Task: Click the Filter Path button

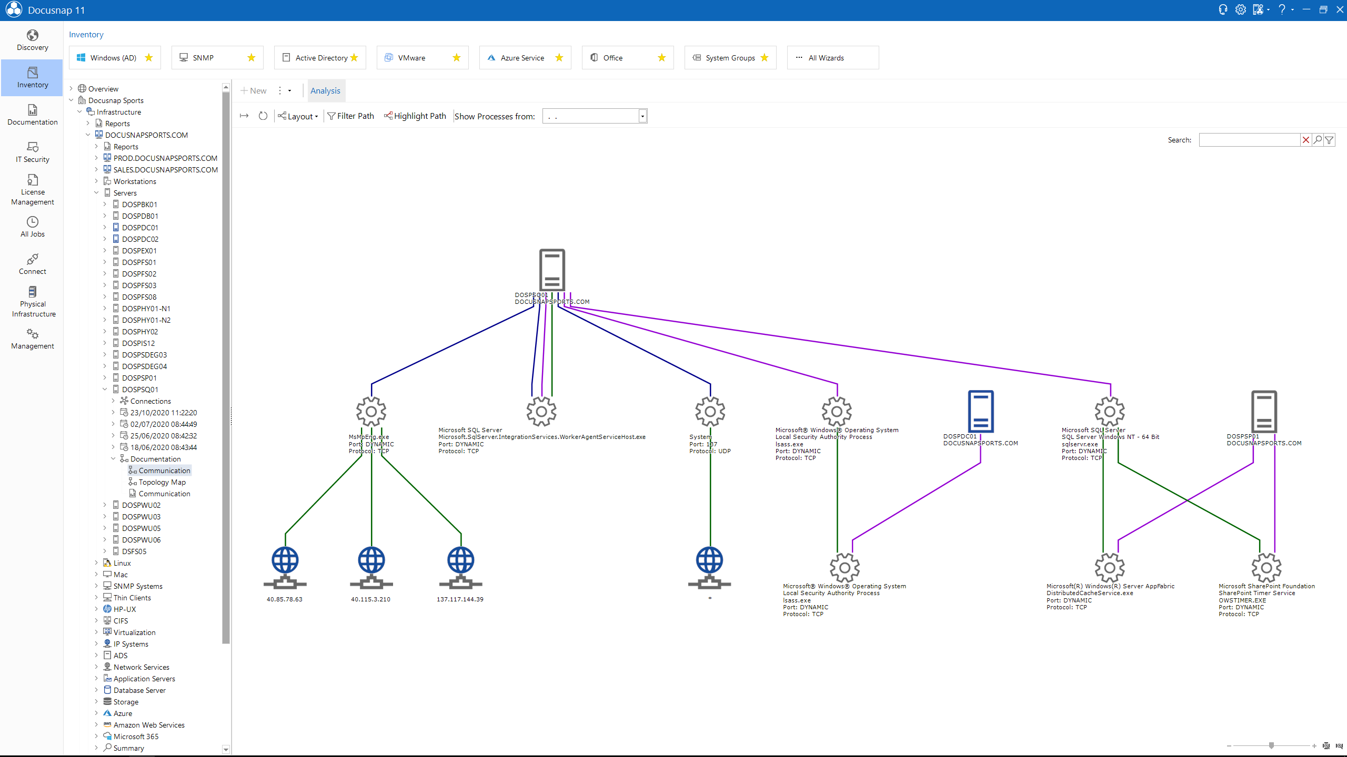Action: (350, 116)
